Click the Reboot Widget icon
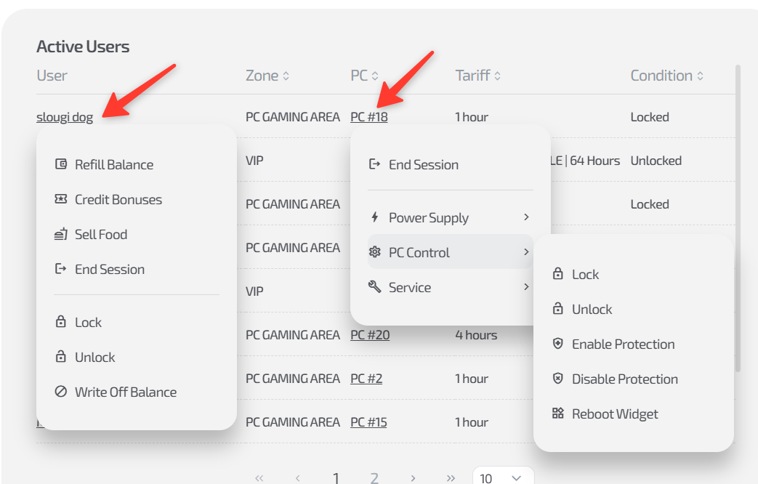 point(558,414)
